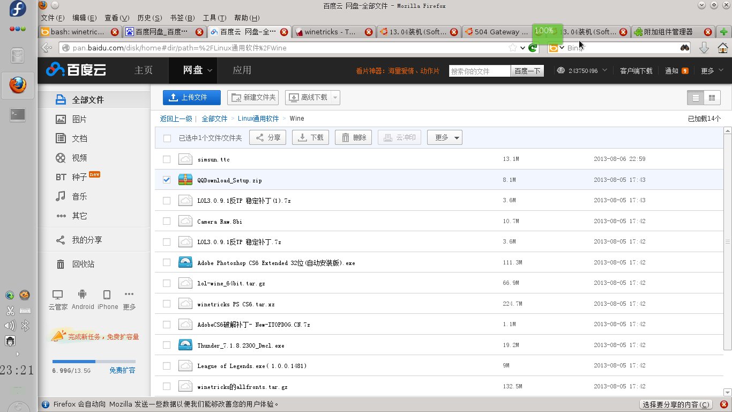
Task: Click 上传文件 upload button
Action: click(192, 98)
